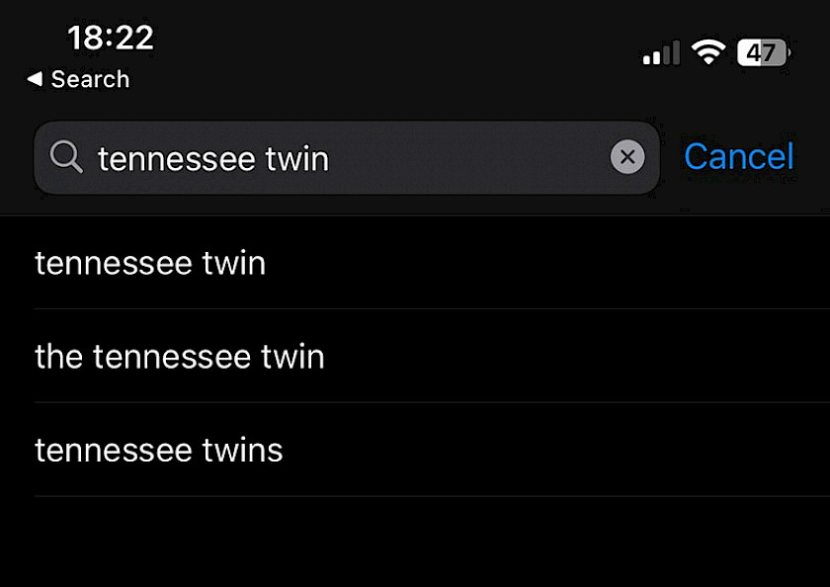Tap the magnifying glass in search field
Viewport: 830px width, 587px height.
pyautogui.click(x=66, y=157)
